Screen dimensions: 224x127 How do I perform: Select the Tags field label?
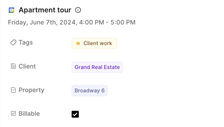pyautogui.click(x=26, y=43)
